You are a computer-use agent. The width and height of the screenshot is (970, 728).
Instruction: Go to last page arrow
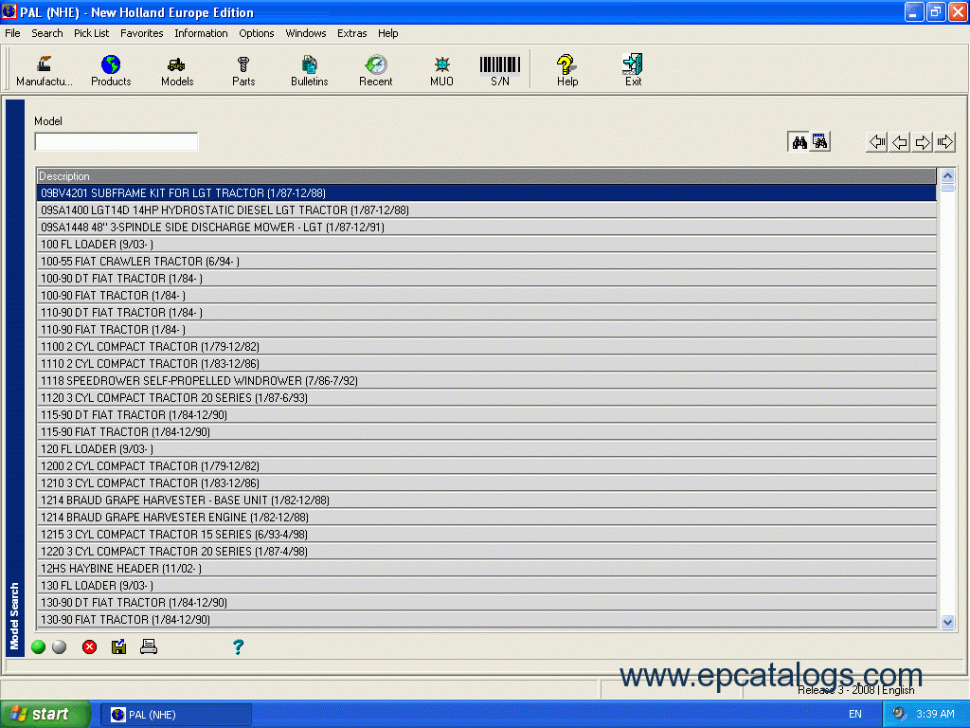(944, 142)
